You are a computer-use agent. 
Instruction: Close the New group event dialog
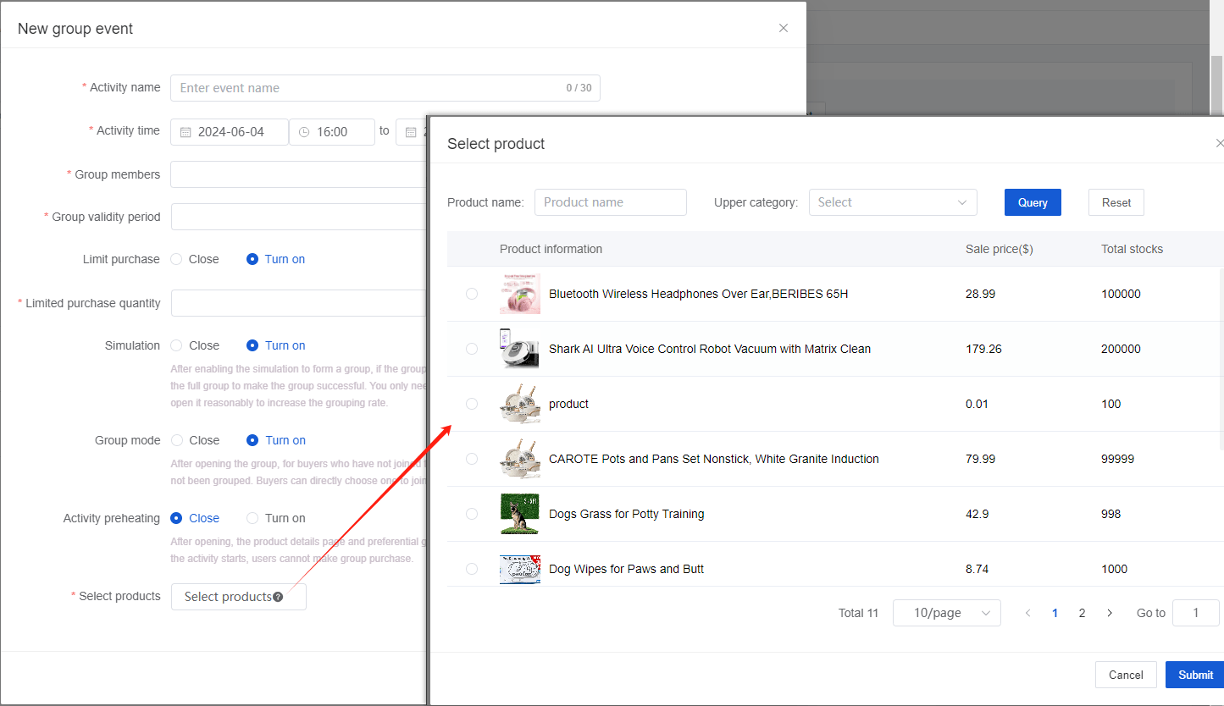(784, 28)
